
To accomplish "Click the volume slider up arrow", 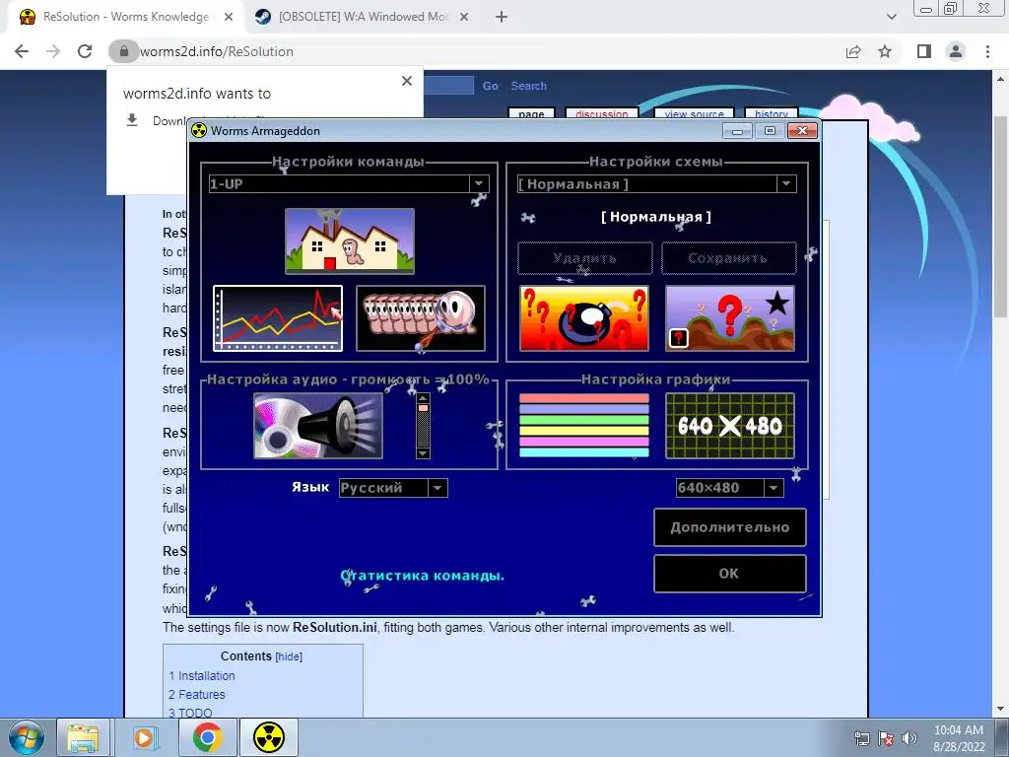I will [x=423, y=398].
